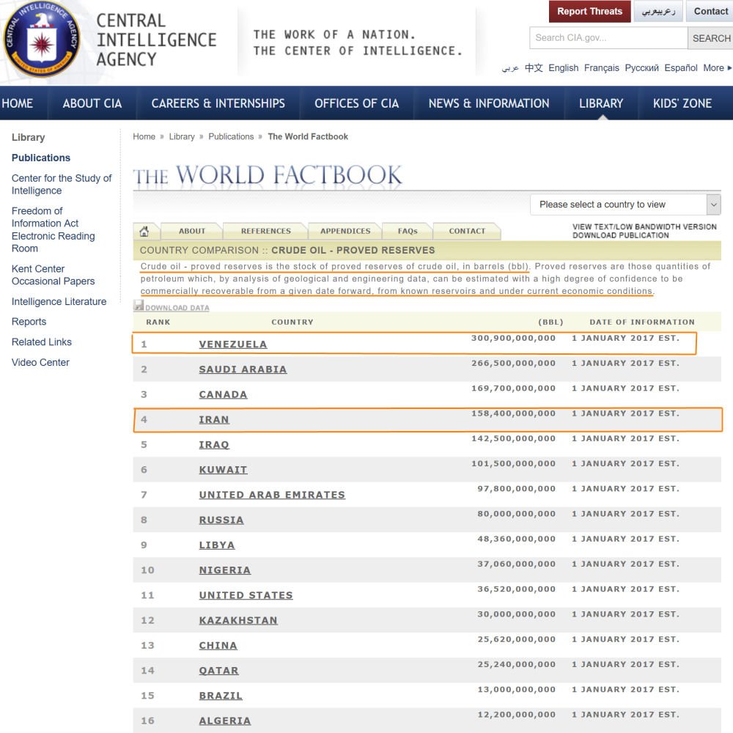
Task: Open the VENEZUELA country link
Action: point(233,344)
